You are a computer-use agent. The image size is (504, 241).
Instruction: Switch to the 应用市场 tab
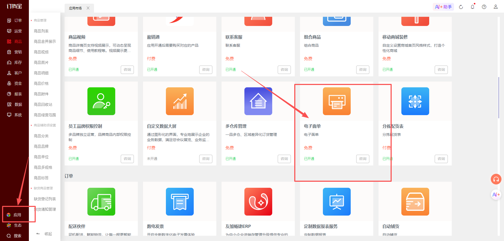pos(75,8)
